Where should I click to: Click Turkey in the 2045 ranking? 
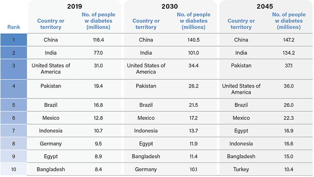click(x=241, y=170)
